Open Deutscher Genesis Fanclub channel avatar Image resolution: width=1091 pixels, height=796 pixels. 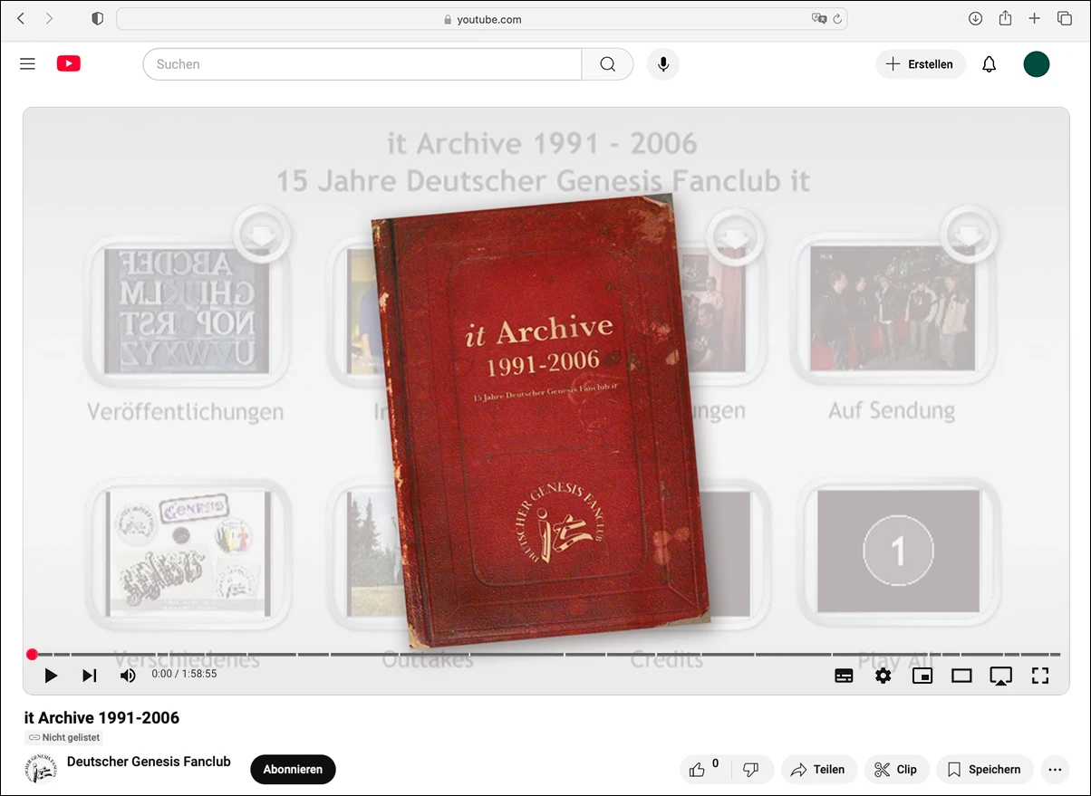[x=40, y=770]
